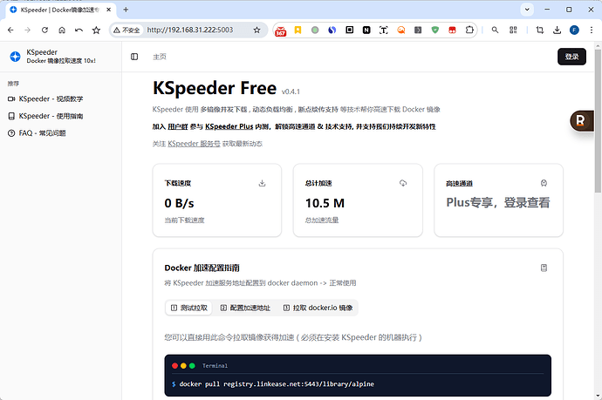
Task: Click the document icon in Docker 加速配置指南
Action: coord(544,268)
